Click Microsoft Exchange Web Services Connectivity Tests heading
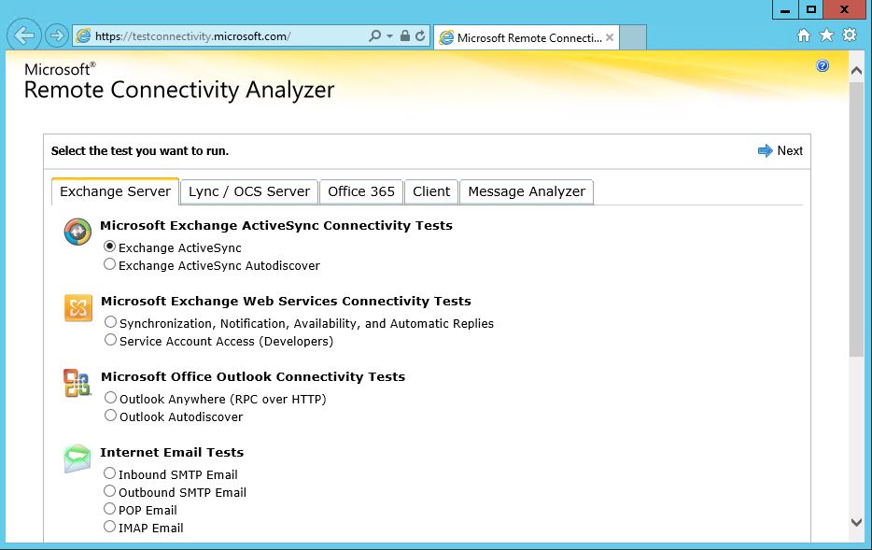872x550 pixels. [x=286, y=301]
